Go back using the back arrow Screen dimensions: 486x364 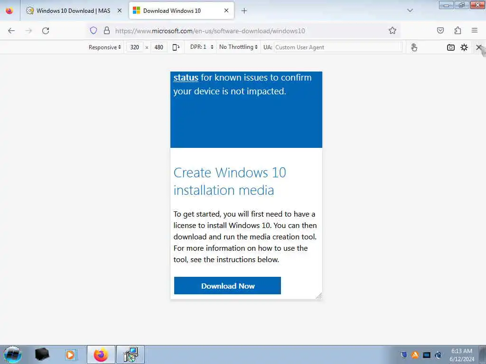(x=11, y=31)
